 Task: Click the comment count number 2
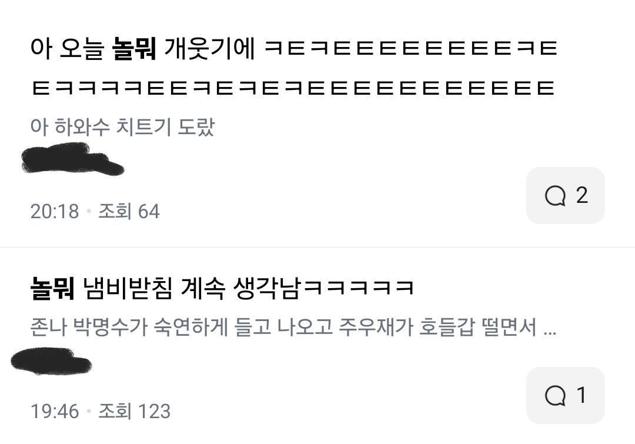582,195
